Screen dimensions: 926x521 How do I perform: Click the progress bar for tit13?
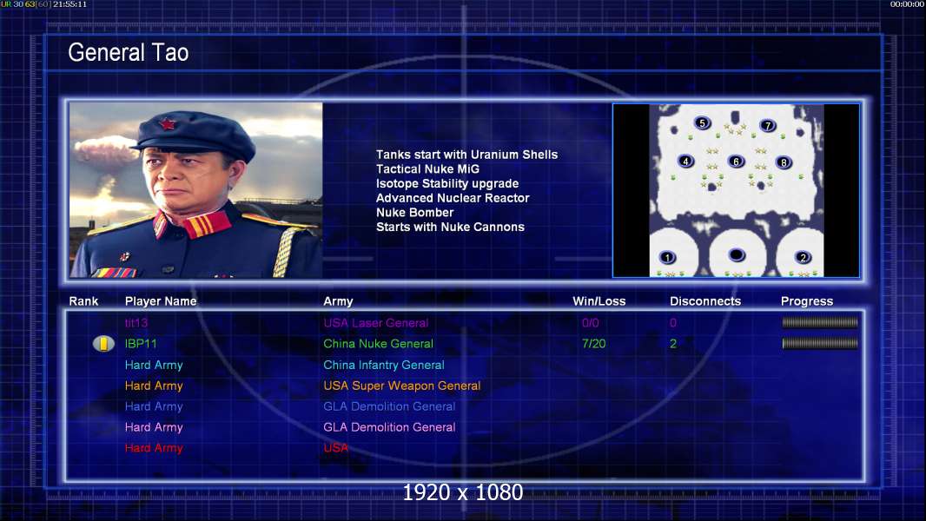pyautogui.click(x=820, y=322)
